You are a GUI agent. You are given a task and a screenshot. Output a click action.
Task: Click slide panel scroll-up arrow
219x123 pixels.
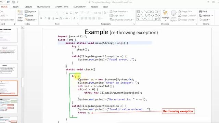23,27
